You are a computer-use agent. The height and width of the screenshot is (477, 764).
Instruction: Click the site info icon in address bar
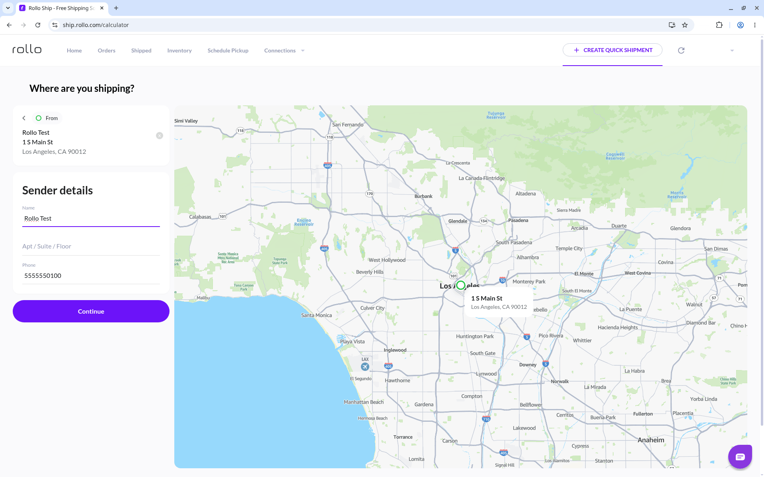[55, 25]
